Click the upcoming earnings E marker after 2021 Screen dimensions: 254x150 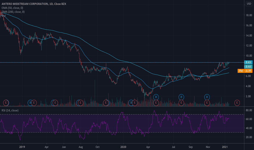tap(237, 103)
